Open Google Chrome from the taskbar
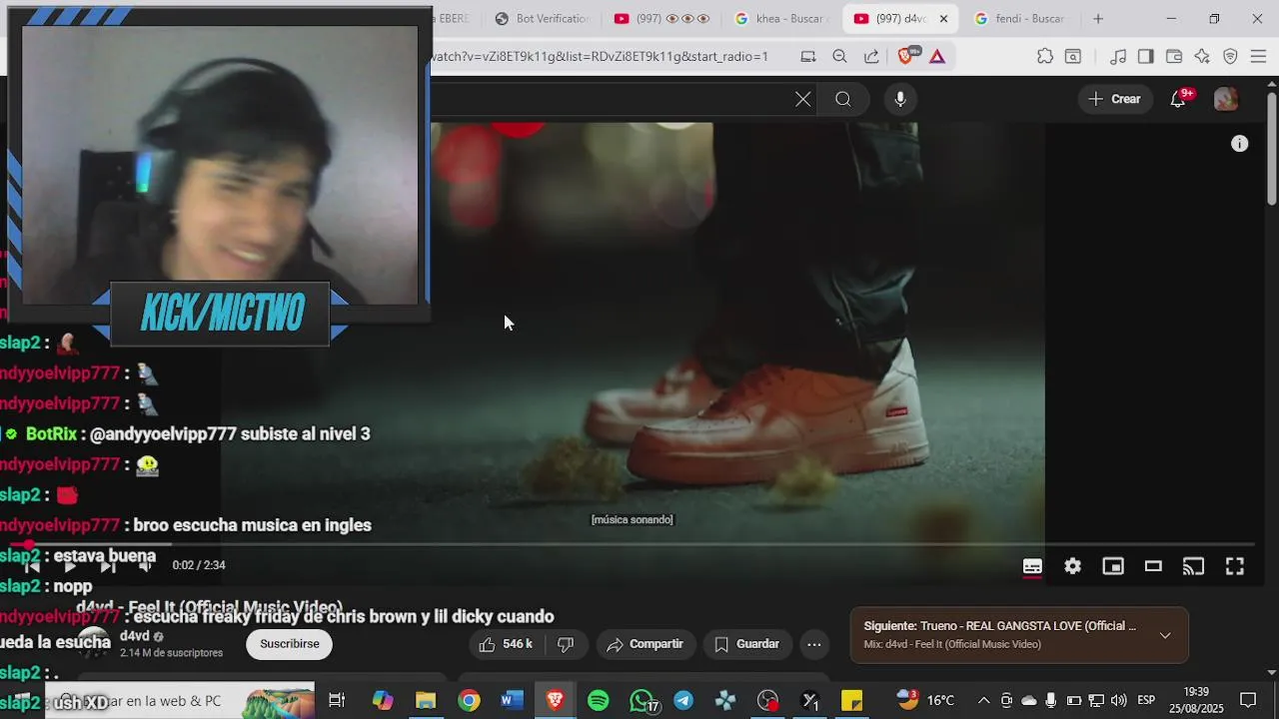The height and width of the screenshot is (719, 1279). coord(469,700)
